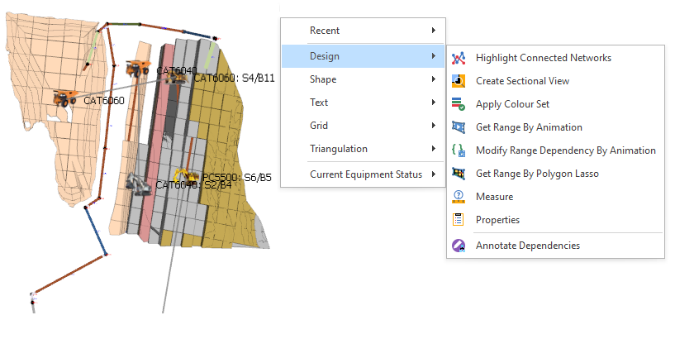Click the Properties list icon

point(459,220)
